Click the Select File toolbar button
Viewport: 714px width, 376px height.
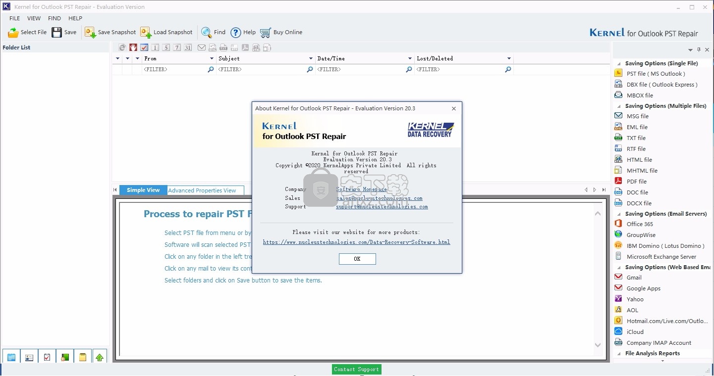tap(27, 32)
